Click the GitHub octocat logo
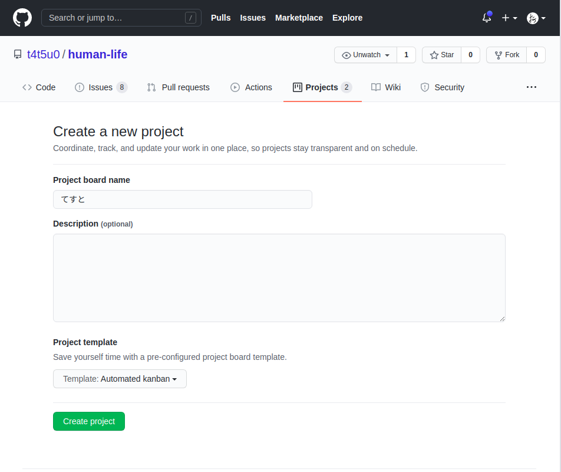This screenshot has height=472, width=561. click(x=22, y=18)
